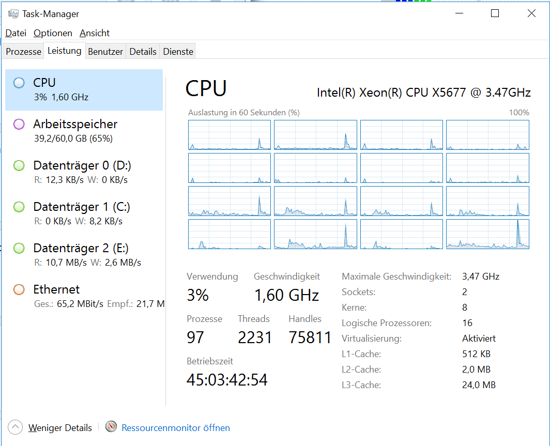Switch to the Prozesse tab

tap(23, 52)
